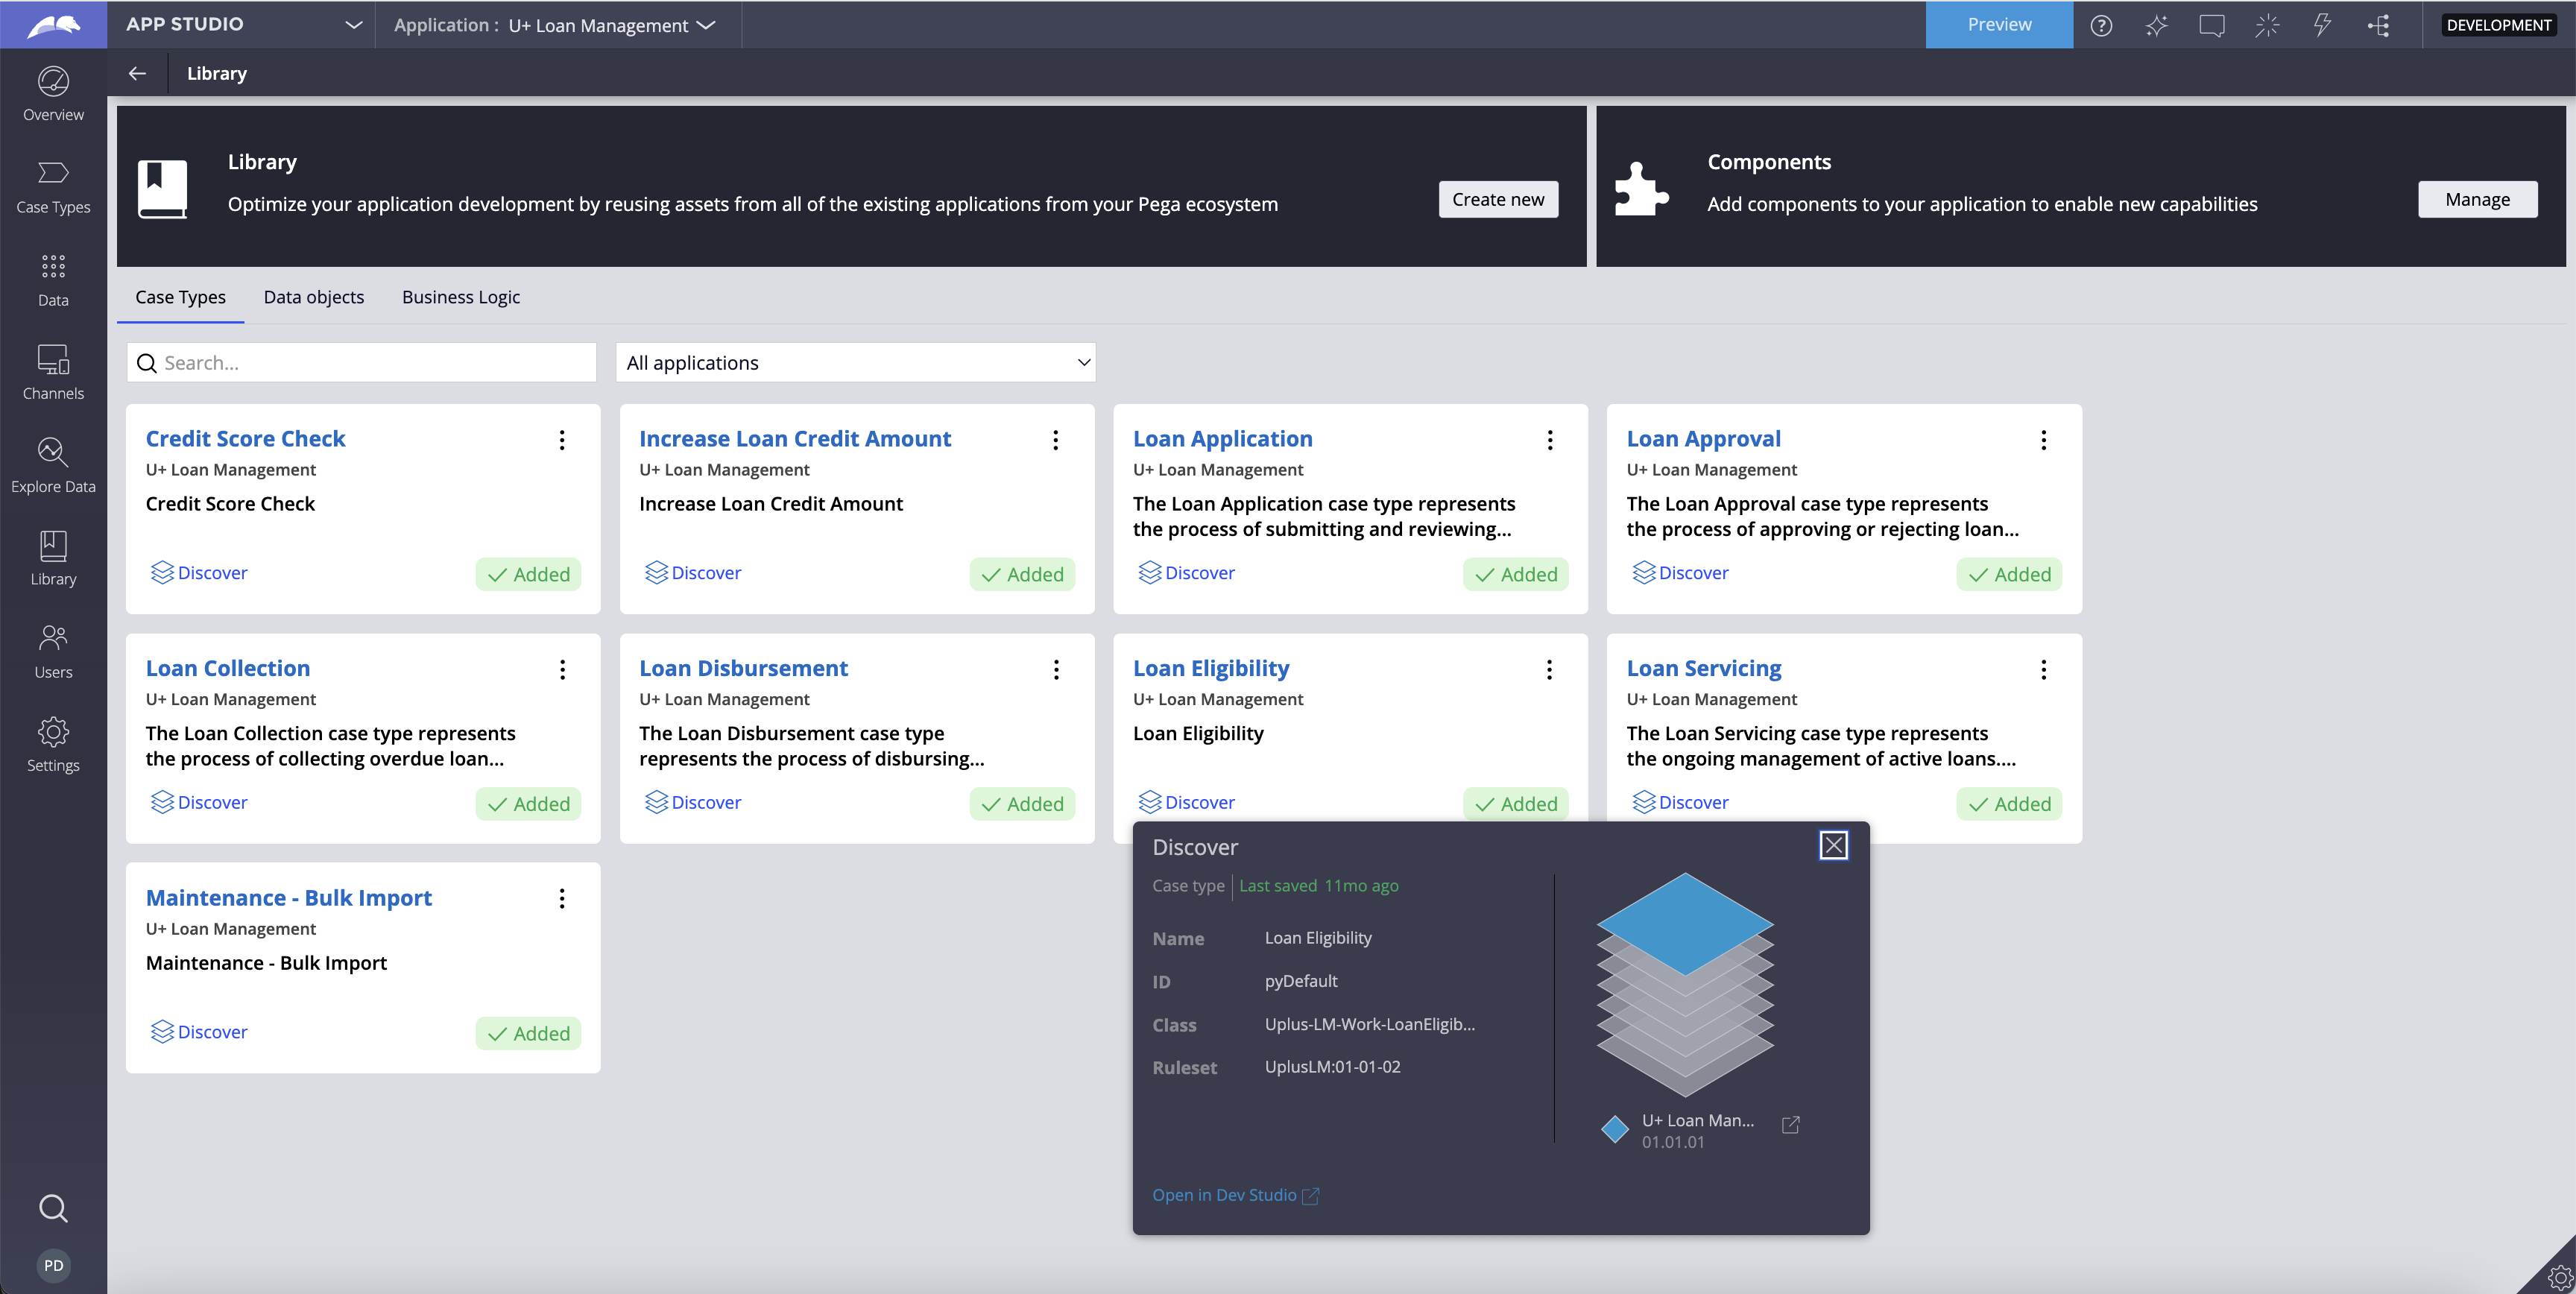The width and height of the screenshot is (2576, 1294).
Task: Switch to the Data objects tab
Action: [x=314, y=297]
